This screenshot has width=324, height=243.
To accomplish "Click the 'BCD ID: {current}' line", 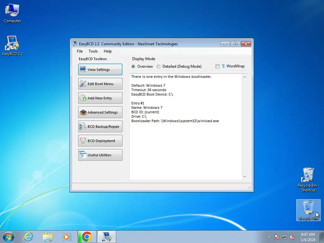I will [145, 112].
